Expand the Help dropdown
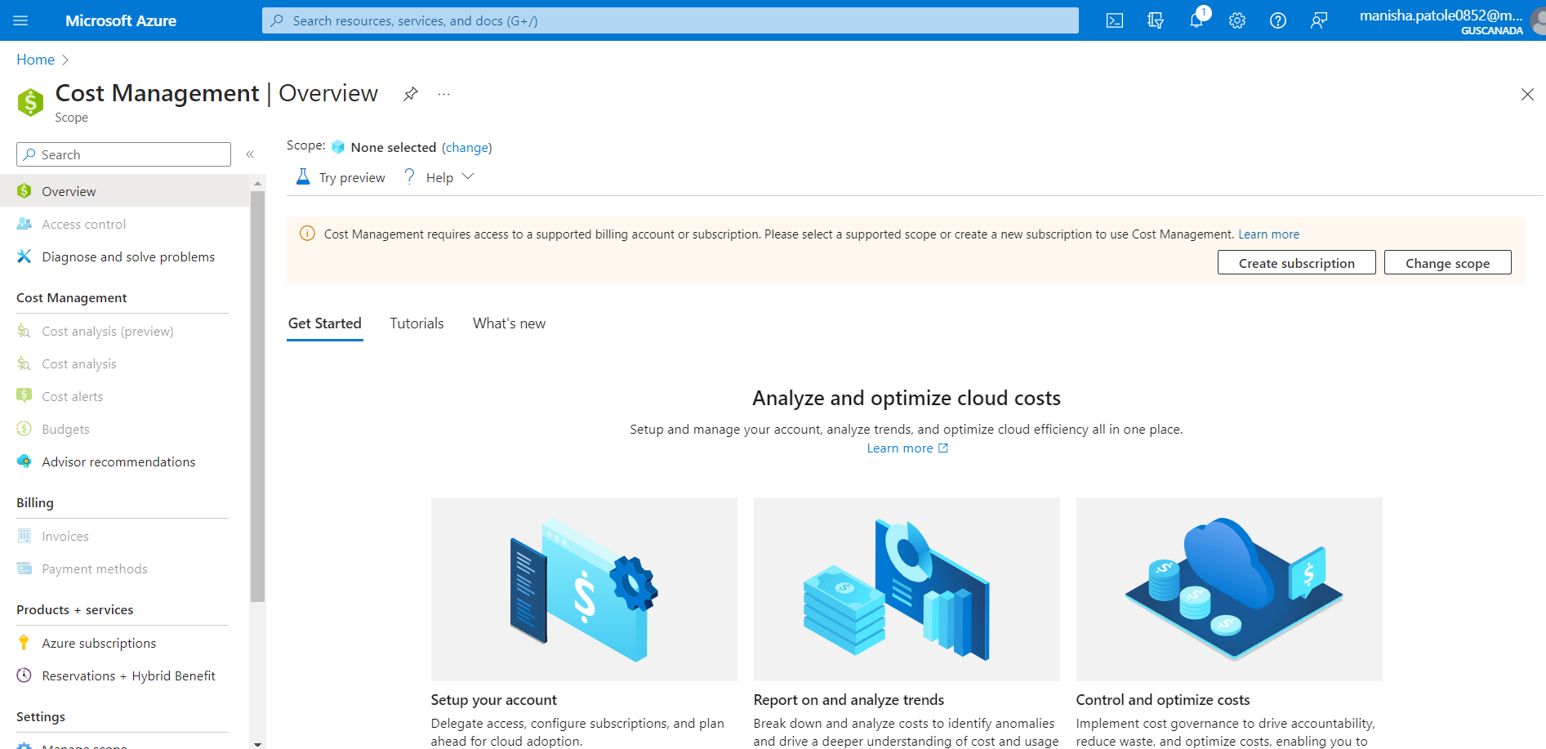The height and width of the screenshot is (749, 1546). click(439, 177)
